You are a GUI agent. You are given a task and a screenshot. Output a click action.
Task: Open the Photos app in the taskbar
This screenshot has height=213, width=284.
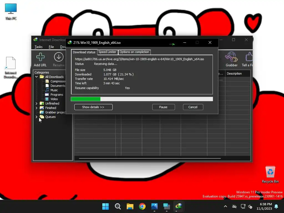point(154,206)
